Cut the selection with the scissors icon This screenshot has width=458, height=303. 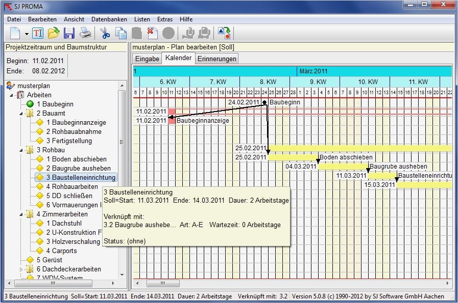point(105,34)
